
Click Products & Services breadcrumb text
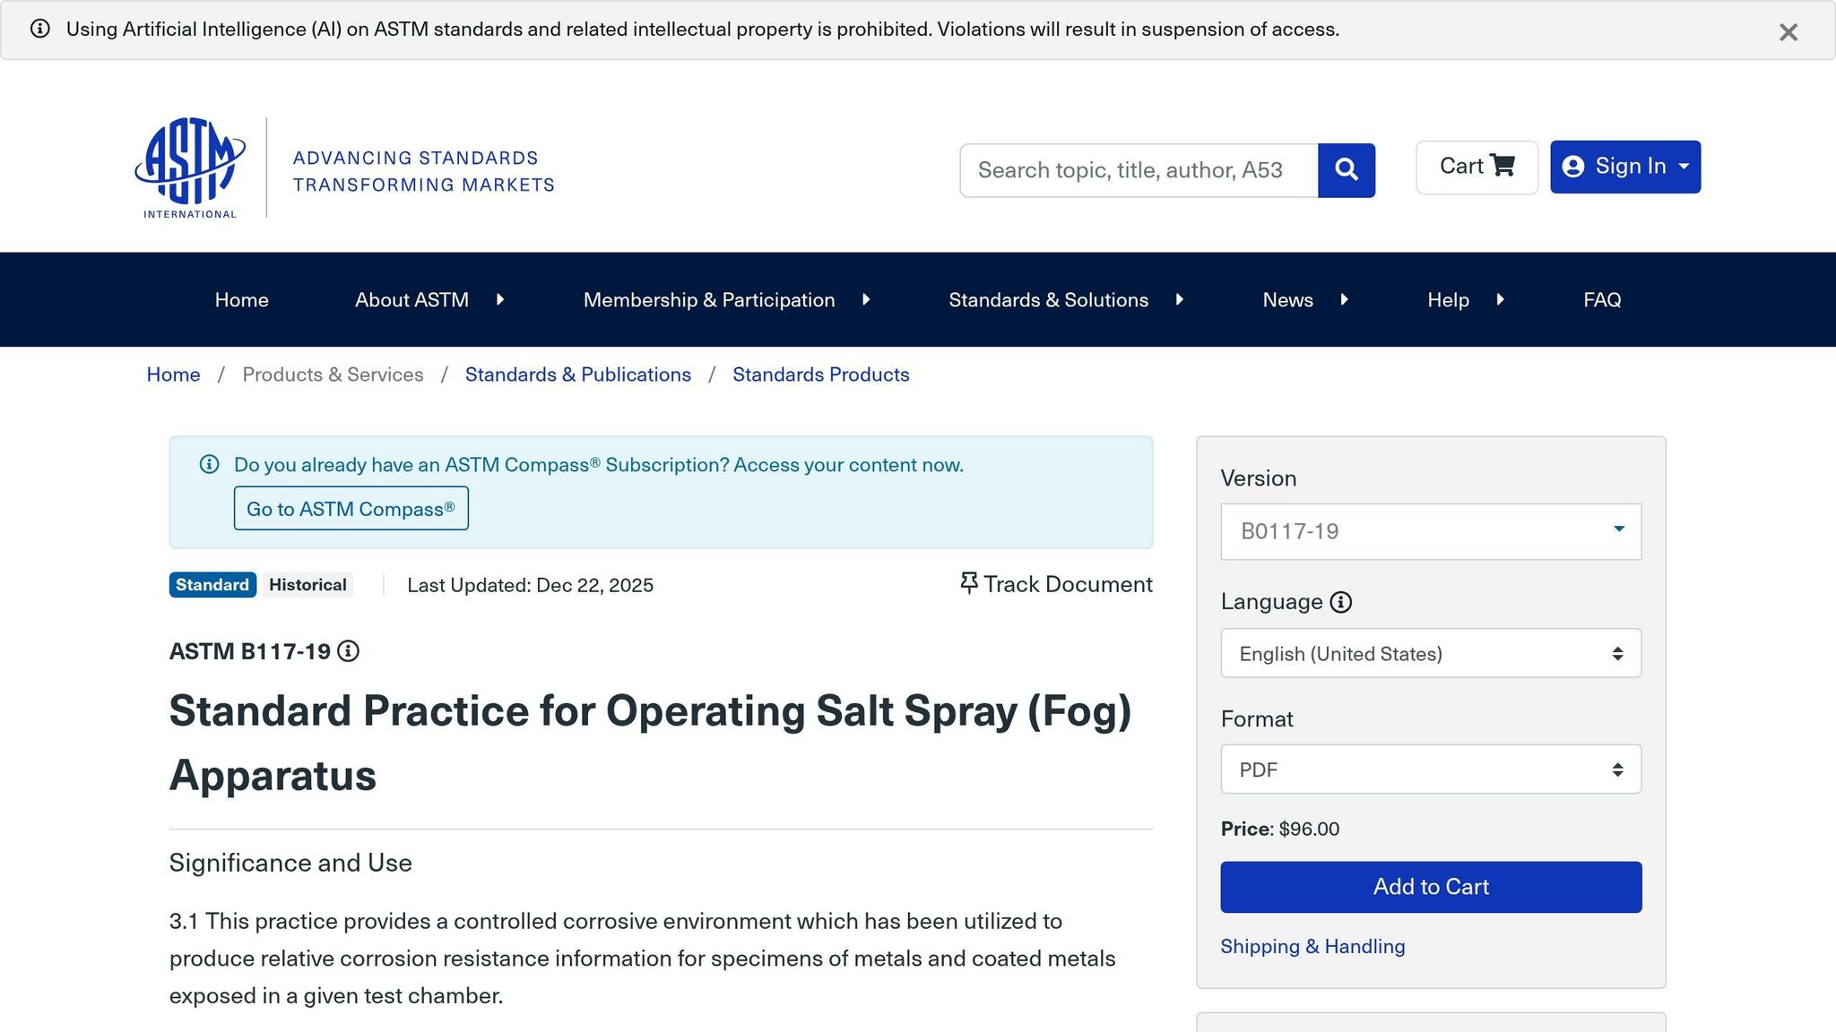333,374
